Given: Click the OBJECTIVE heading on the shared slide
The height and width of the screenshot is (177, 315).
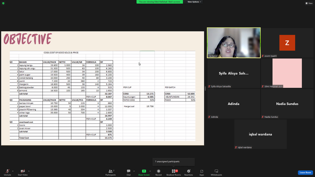Looking at the screenshot, I should pos(28,39).
